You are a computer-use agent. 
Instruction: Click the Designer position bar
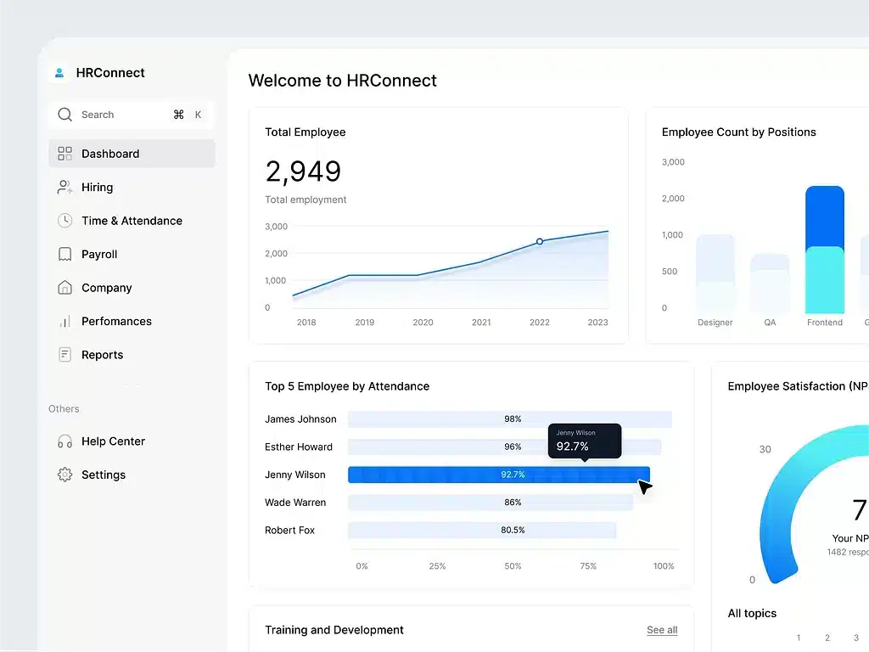point(715,274)
